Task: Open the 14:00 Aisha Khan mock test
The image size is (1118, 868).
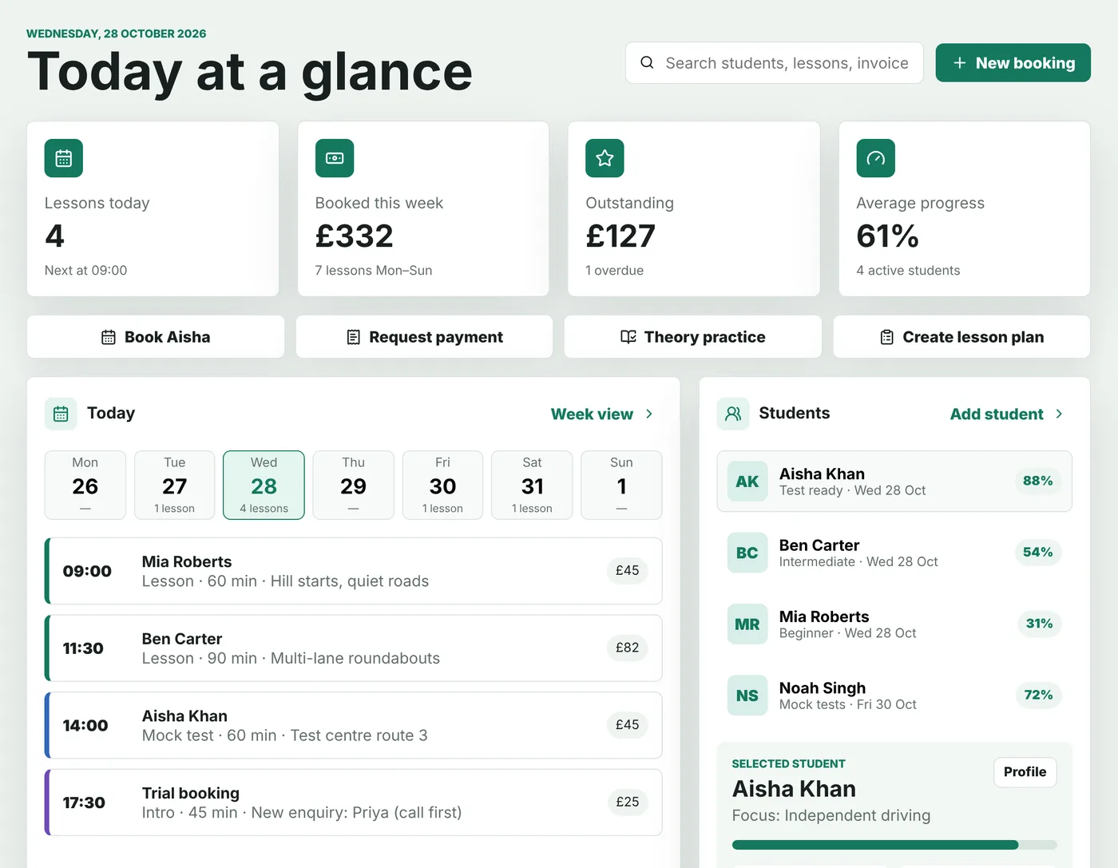Action: [354, 725]
